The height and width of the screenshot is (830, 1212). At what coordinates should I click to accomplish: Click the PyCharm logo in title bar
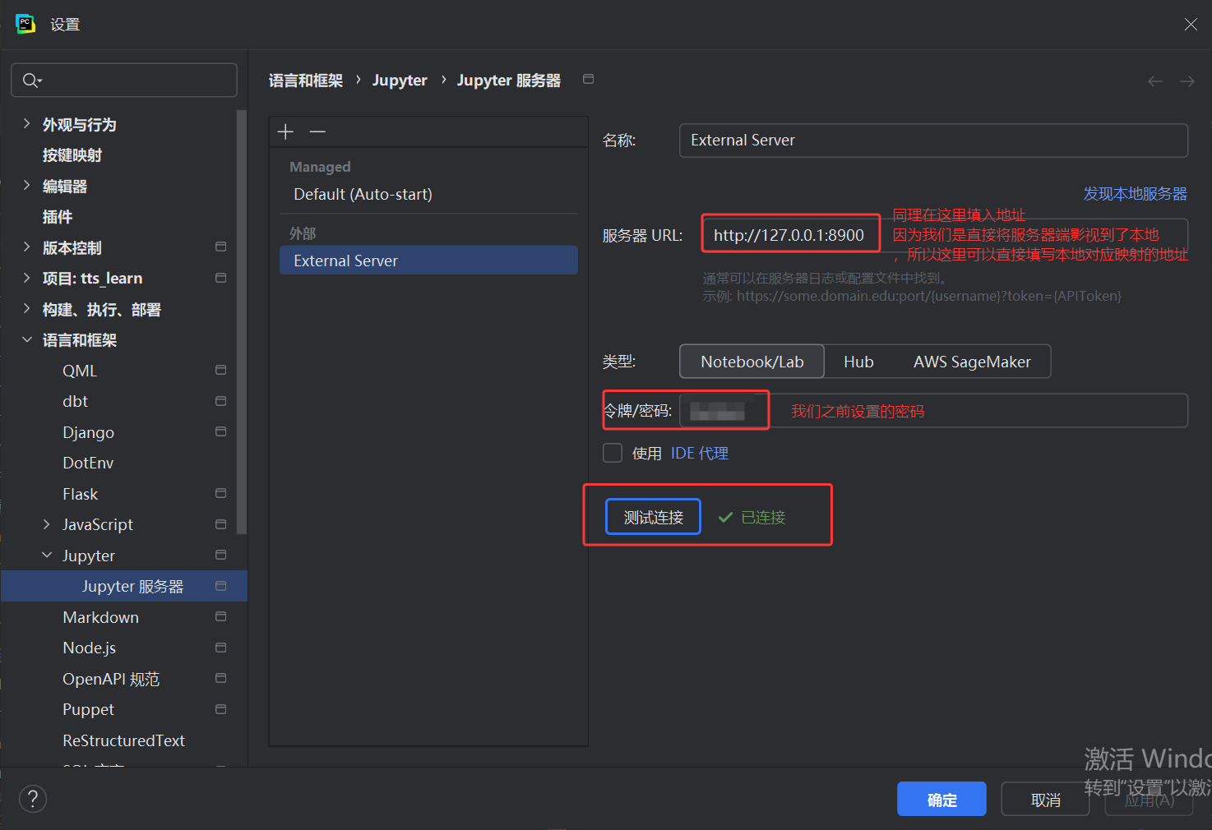tap(25, 24)
